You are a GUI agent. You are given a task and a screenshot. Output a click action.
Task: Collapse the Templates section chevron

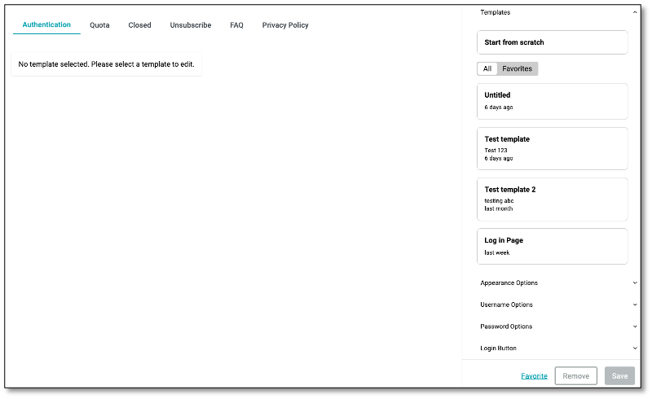(635, 12)
